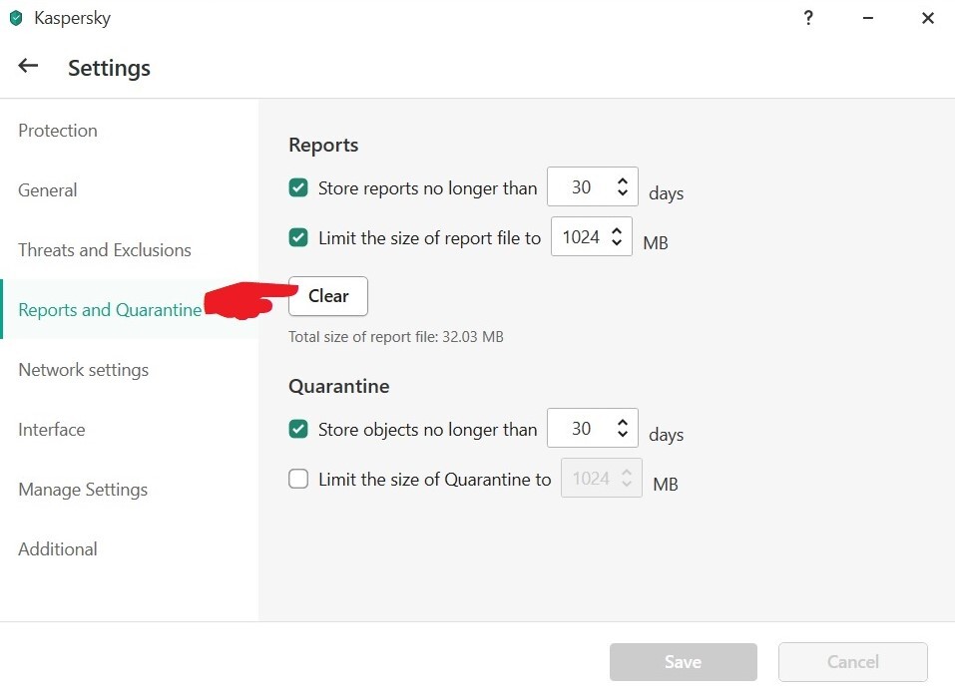Viewport: 955px width, 697px height.
Task: Click the Reports section heading
Action: coord(323,145)
